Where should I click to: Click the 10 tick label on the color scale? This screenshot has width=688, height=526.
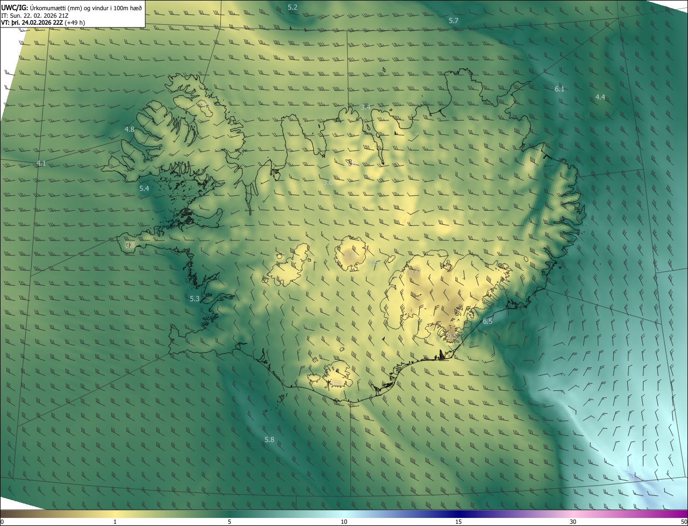click(344, 522)
